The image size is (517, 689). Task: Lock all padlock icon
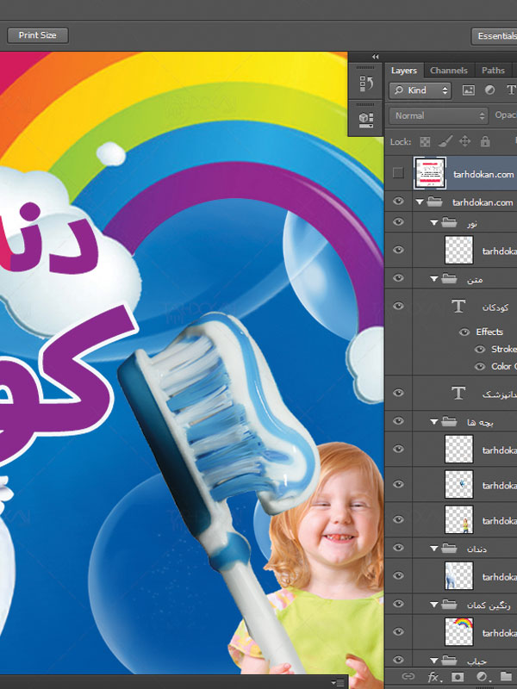(x=485, y=141)
